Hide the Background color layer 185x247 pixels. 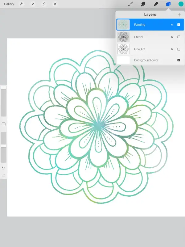coord(179,60)
